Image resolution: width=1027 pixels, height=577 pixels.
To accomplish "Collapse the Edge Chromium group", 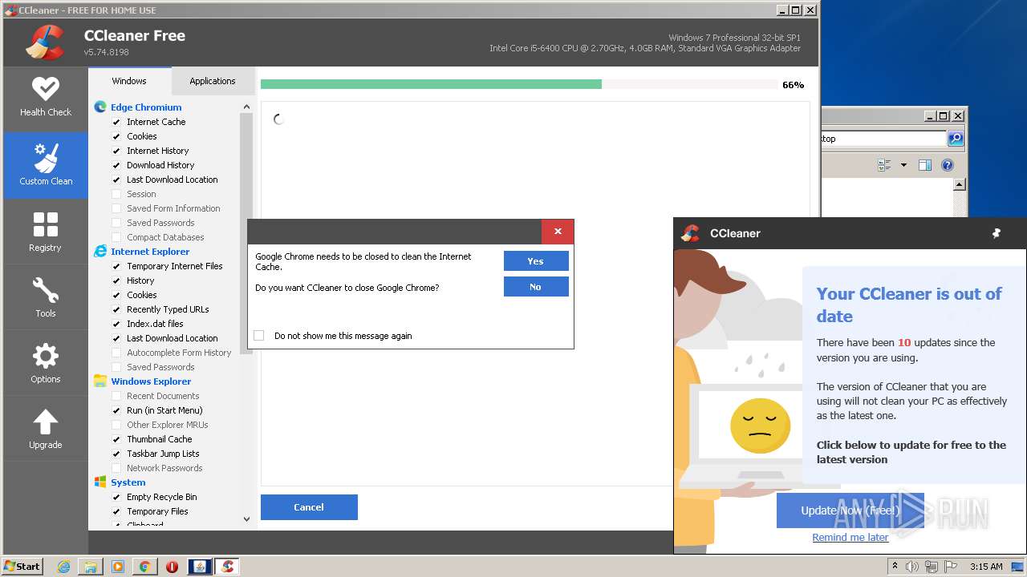I will click(146, 107).
